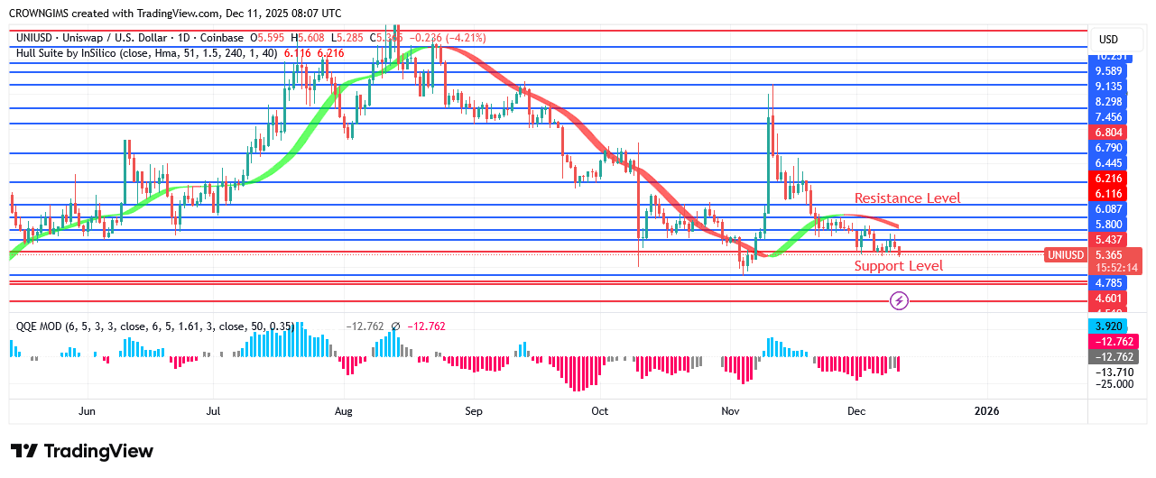Select the Support Level annotation
Viewport: 1156px width, 478px height.
(x=898, y=265)
